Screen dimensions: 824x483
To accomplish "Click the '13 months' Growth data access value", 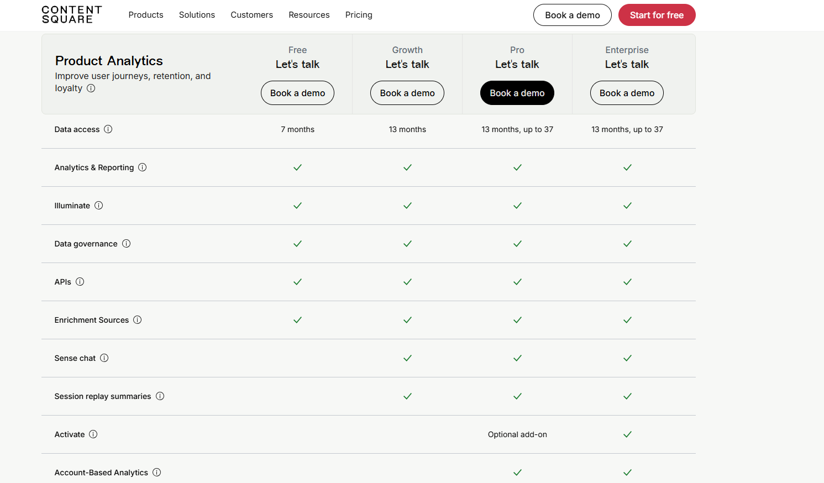I will (407, 129).
